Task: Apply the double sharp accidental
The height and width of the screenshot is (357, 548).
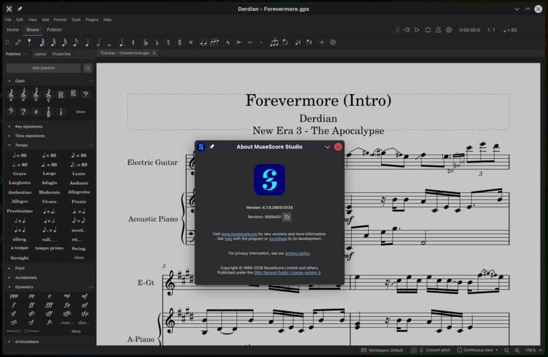Action: point(191,43)
